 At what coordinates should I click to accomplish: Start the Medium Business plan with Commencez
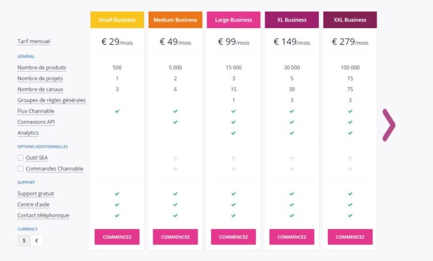(x=175, y=237)
